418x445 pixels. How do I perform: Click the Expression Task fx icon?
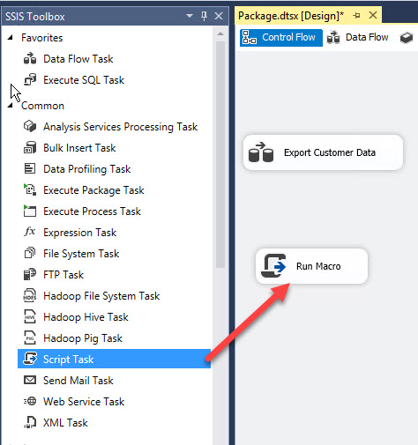(30, 233)
